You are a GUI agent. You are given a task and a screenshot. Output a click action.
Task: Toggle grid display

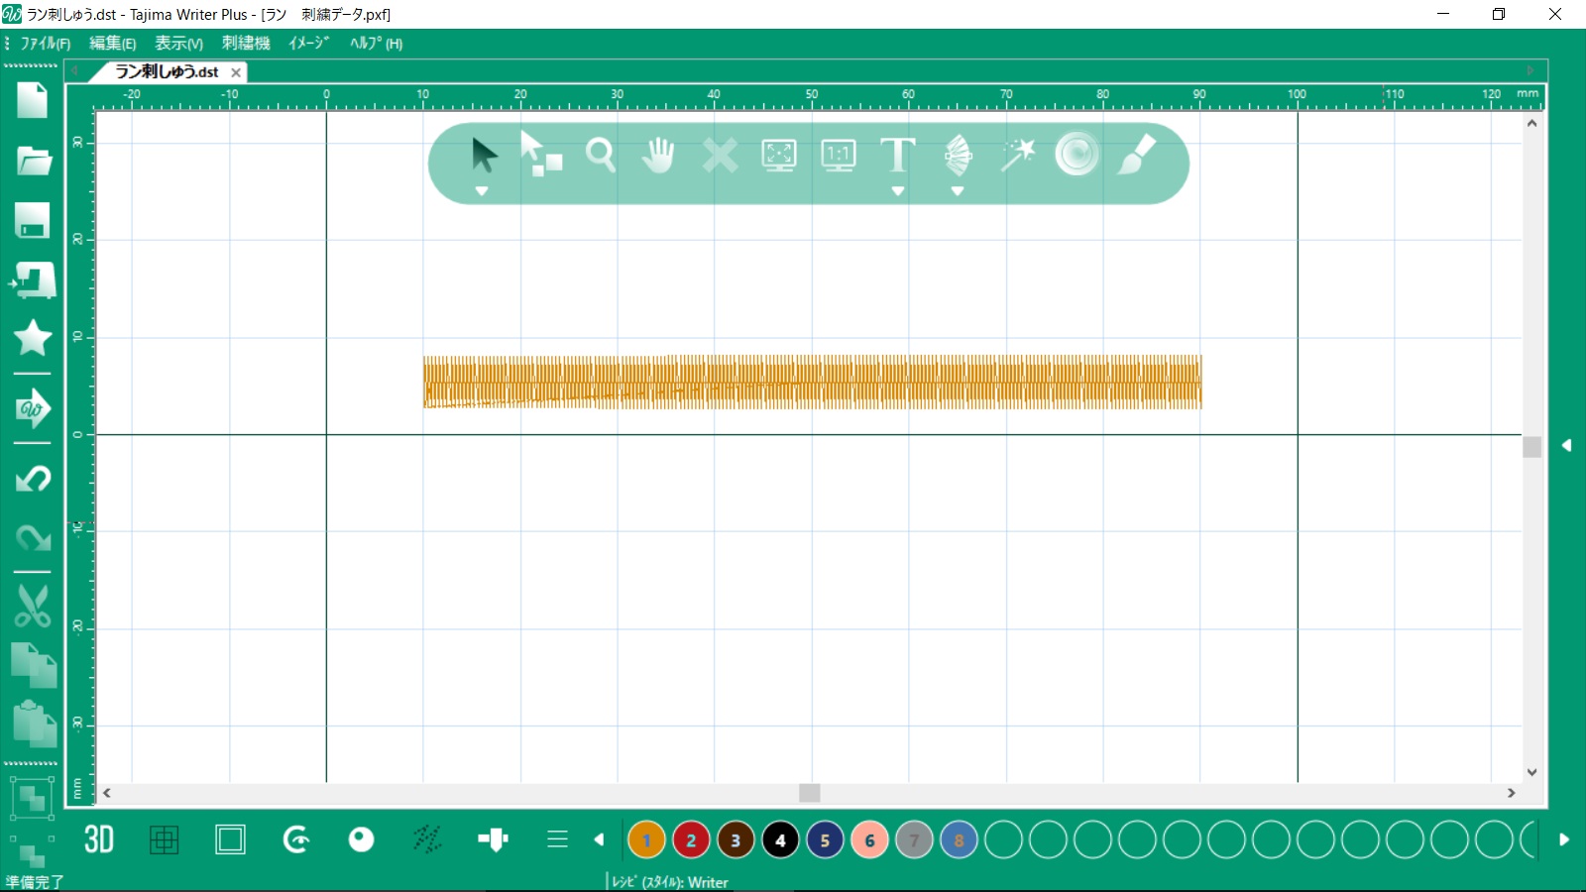pyautogui.click(x=164, y=839)
